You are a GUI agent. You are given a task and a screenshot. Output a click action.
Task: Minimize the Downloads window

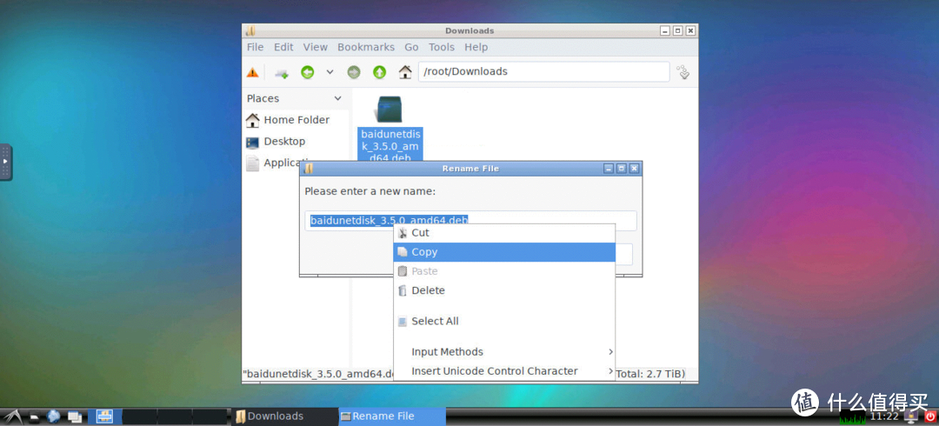[x=665, y=30]
